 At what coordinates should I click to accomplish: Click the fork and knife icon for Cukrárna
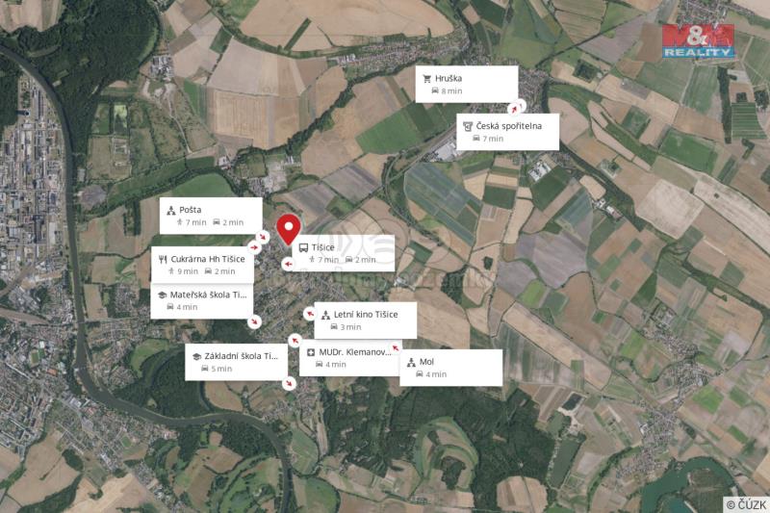163,259
